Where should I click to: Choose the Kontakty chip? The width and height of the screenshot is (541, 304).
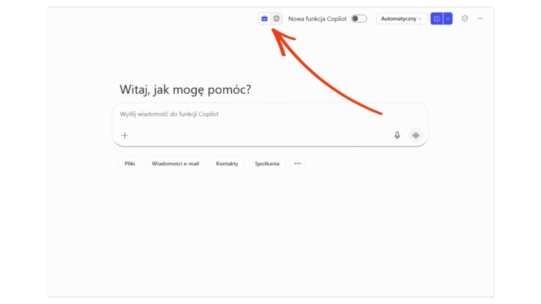[x=227, y=163]
